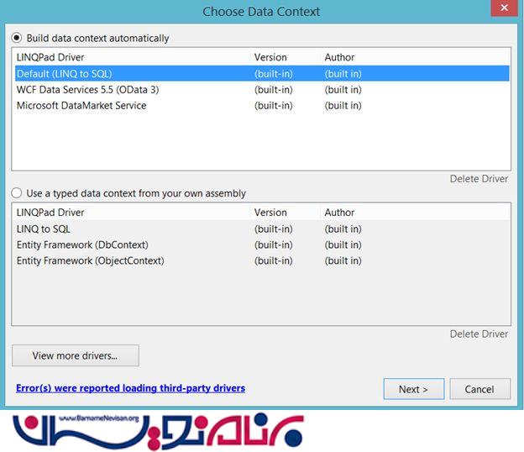Select Build data context automatically radio button
Viewport: 524px width, 452px height.
[x=18, y=38]
